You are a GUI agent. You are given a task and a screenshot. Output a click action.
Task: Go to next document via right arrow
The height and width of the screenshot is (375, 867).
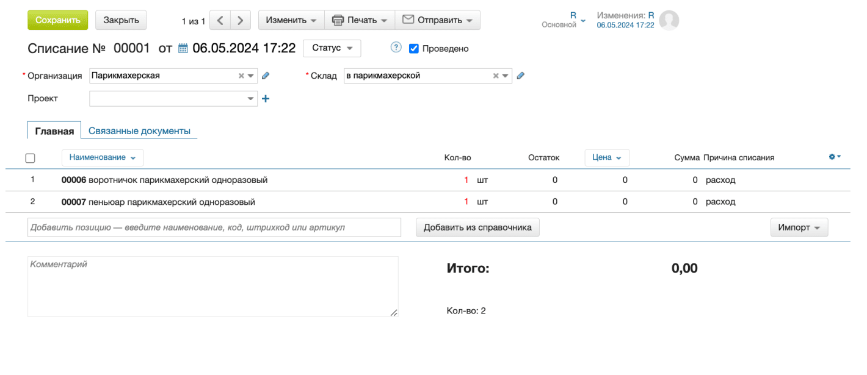point(240,20)
